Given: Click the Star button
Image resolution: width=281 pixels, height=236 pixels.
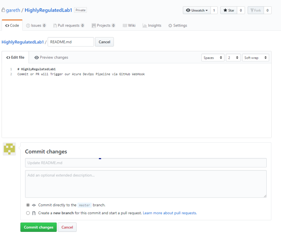Looking at the screenshot, I should (229, 10).
